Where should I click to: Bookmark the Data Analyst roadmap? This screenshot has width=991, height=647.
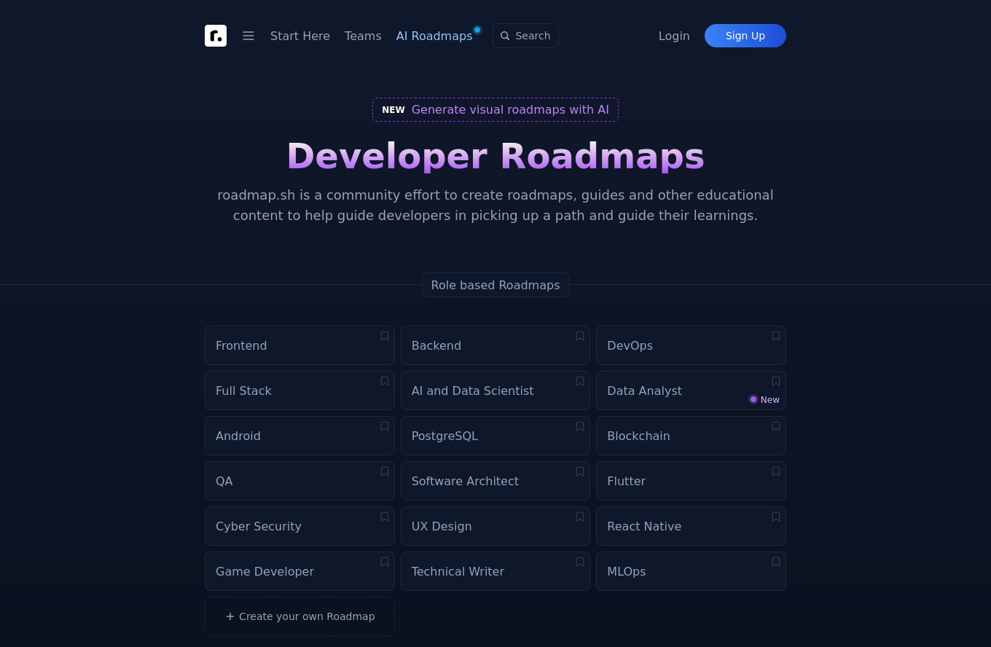point(776,381)
